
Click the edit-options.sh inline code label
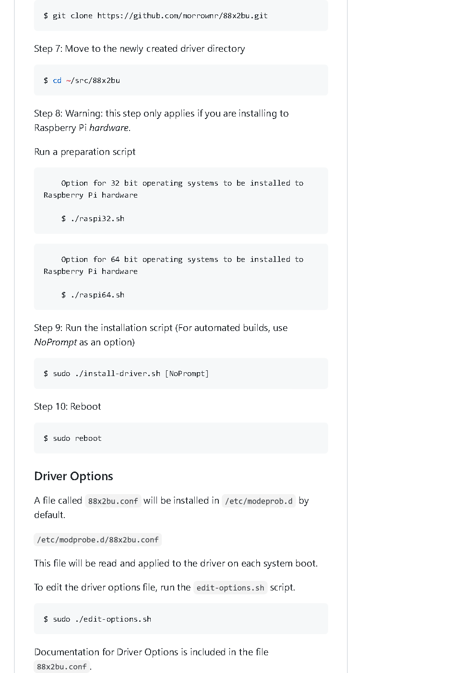click(230, 588)
